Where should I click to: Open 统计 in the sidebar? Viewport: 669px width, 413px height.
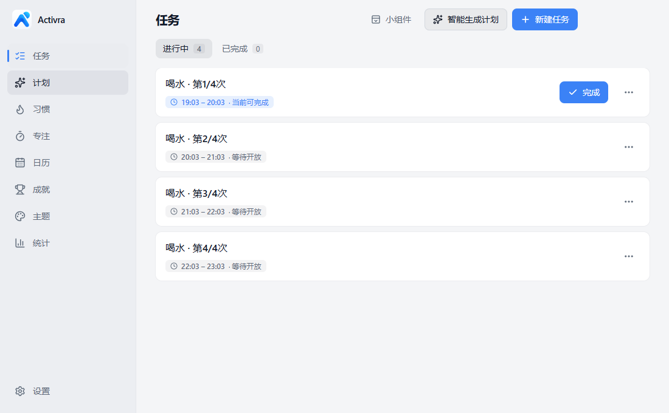coord(68,243)
